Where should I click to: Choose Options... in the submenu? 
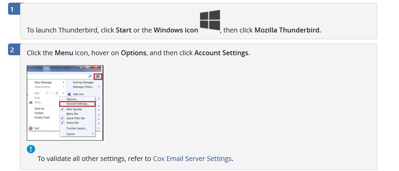click(x=72, y=99)
